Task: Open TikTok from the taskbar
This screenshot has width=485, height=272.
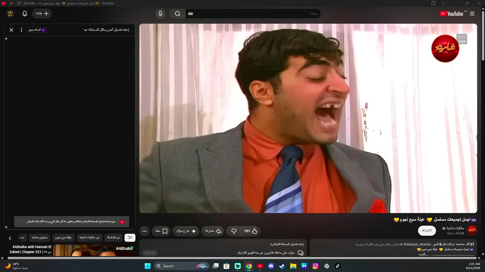Action: point(338,266)
